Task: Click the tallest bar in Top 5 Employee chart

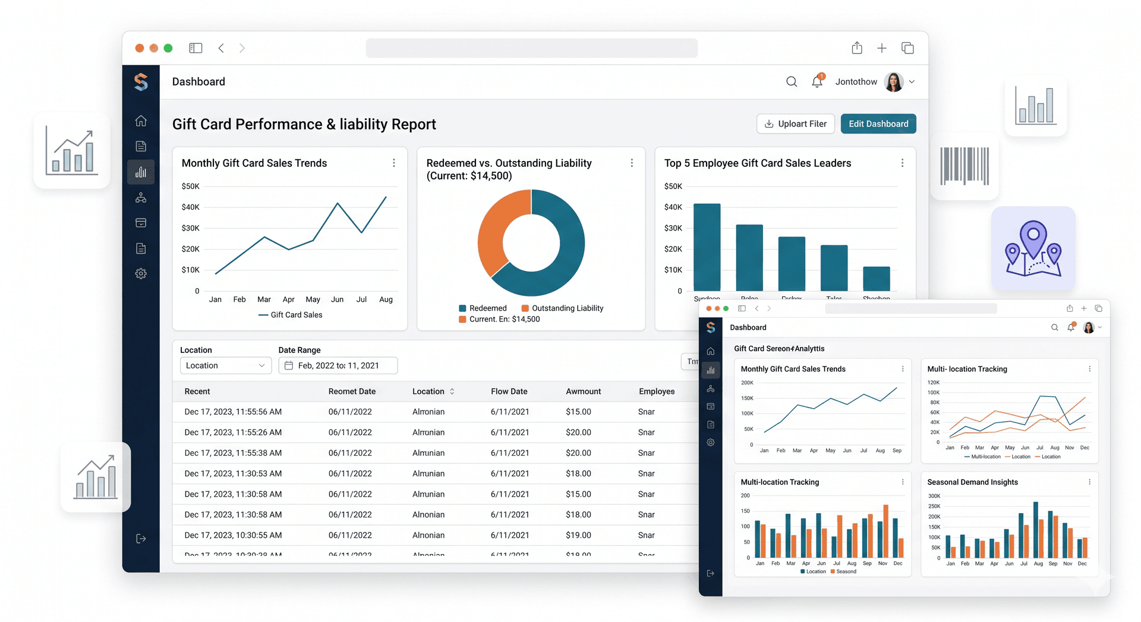Action: point(707,247)
